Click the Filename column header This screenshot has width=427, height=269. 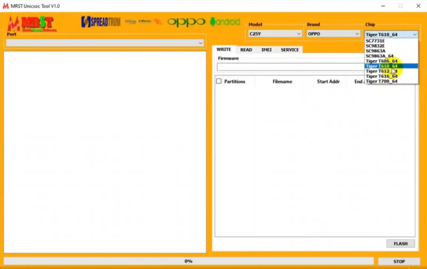pos(282,81)
